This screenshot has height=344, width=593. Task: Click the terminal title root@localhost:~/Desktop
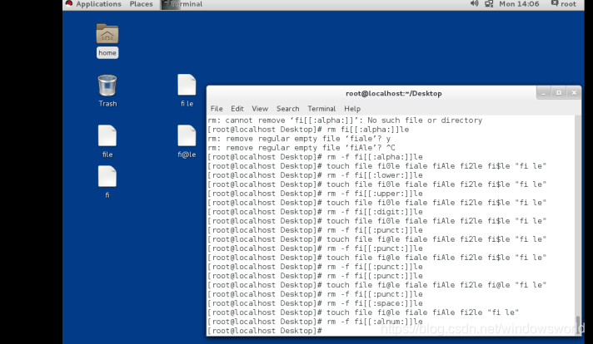pyautogui.click(x=394, y=93)
